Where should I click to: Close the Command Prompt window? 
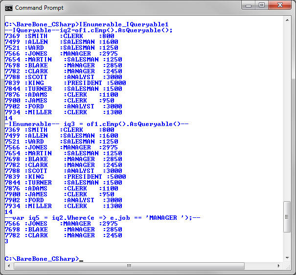(x=280, y=6)
